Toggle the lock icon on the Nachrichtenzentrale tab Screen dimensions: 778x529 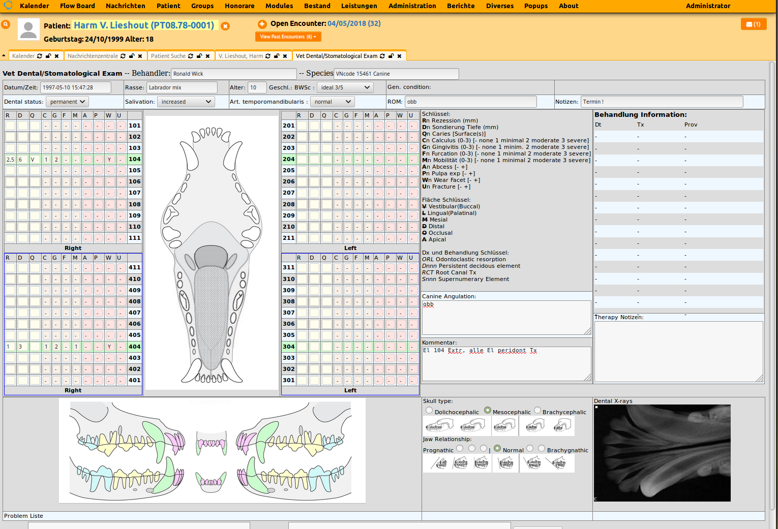point(132,56)
